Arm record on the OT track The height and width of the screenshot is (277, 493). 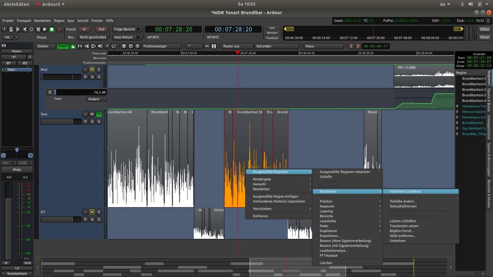coord(85,212)
